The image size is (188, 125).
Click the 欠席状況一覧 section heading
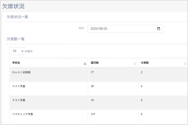pos(18,17)
